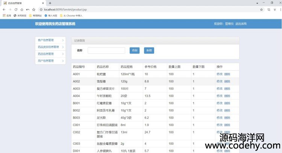282x153 pixels.
Task: Open the 导入书签 bookmark with gear icon
Action: [x=51, y=15]
